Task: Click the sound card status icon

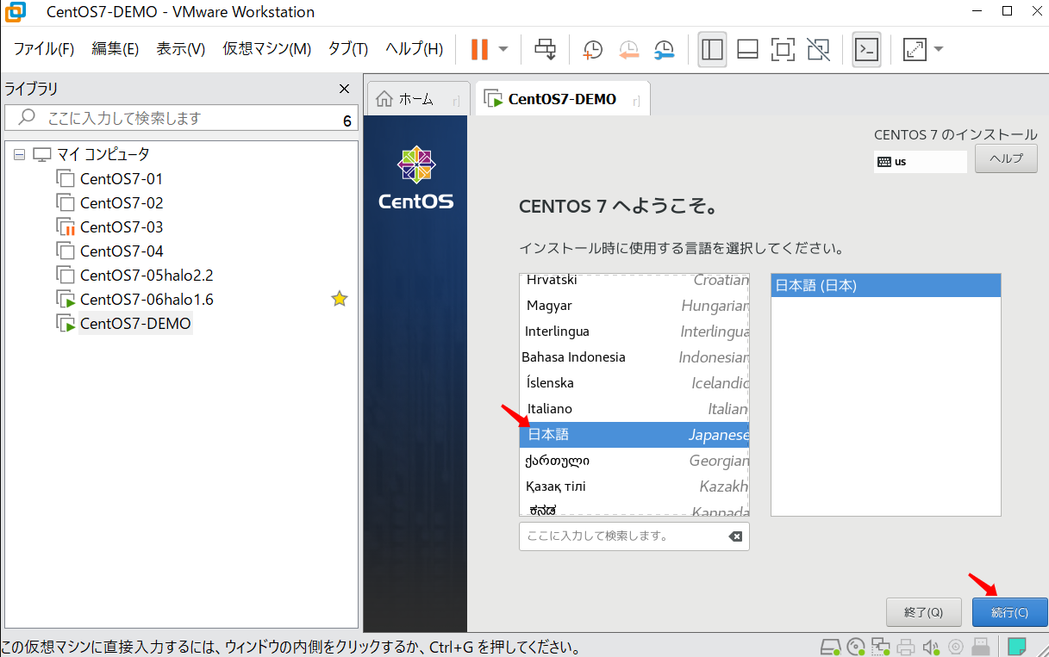Action: 930,647
